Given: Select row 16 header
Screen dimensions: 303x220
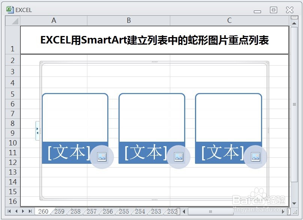Looking at the screenshot, I should [12, 201].
